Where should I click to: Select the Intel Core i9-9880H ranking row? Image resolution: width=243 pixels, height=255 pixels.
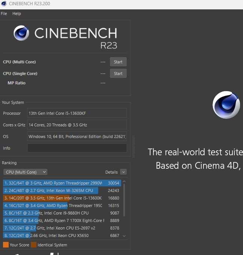point(62,213)
